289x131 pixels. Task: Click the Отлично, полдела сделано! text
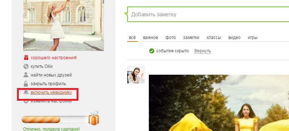click(x=51, y=129)
